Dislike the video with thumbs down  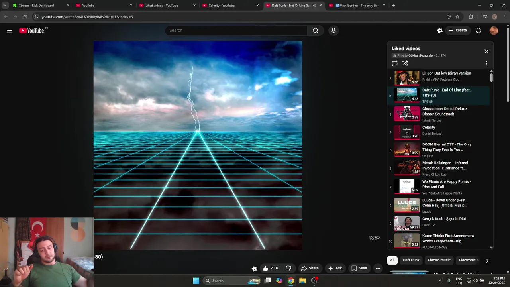288,268
